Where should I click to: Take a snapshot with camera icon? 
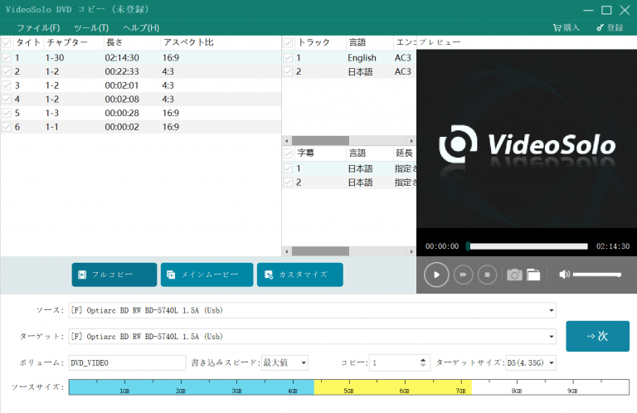pyautogui.click(x=514, y=275)
